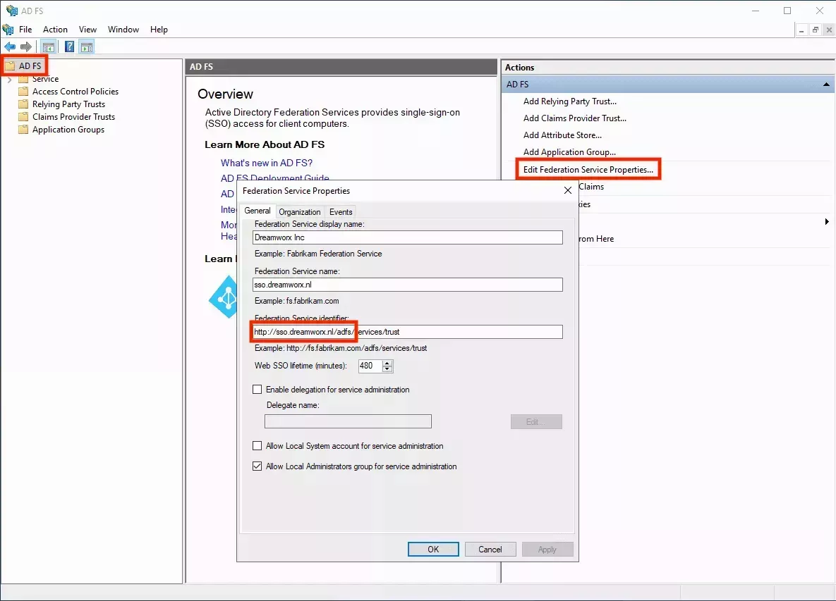Viewport: 836px width, 601px height.
Task: Collapse the AD FS actions section
Action: click(826, 85)
